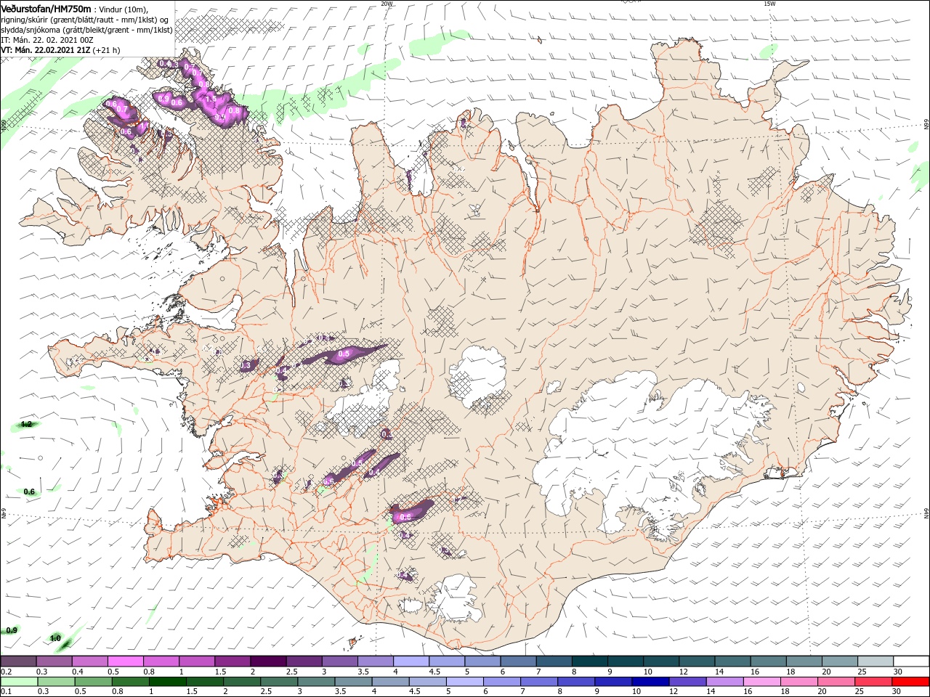Viewport: 930px width, 697px height.
Task: Pick the dark teal 9 snow legend swatch
Action: click(624, 661)
